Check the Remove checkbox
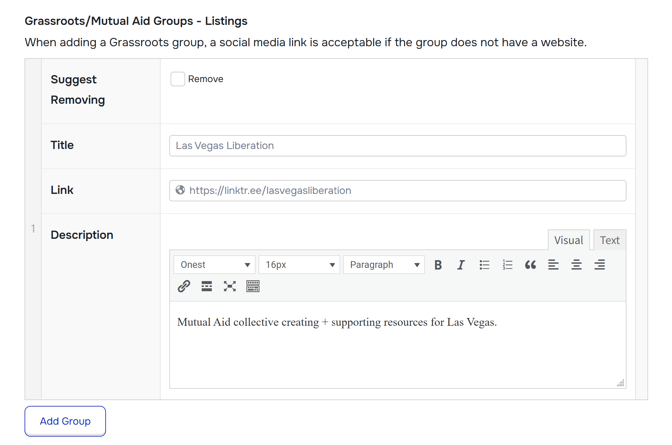The height and width of the screenshot is (445, 672). pyautogui.click(x=178, y=79)
